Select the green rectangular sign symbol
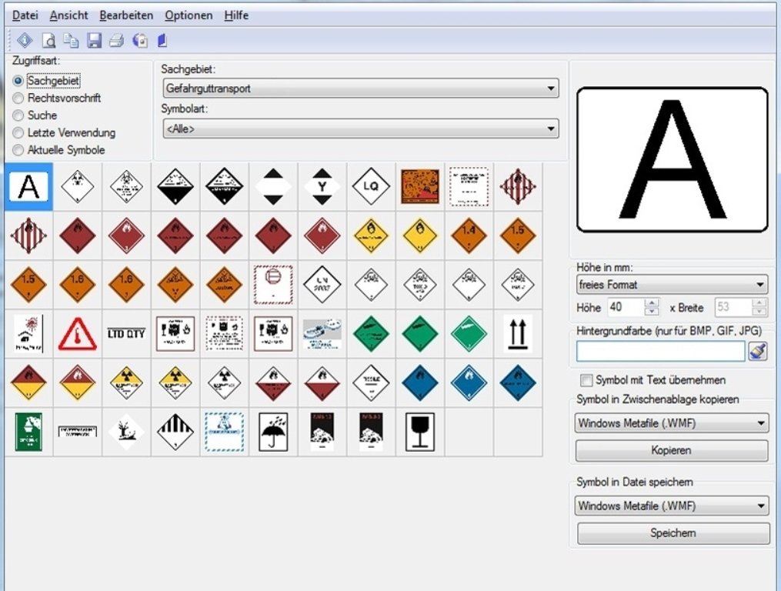This screenshot has height=591, width=781. (29, 432)
